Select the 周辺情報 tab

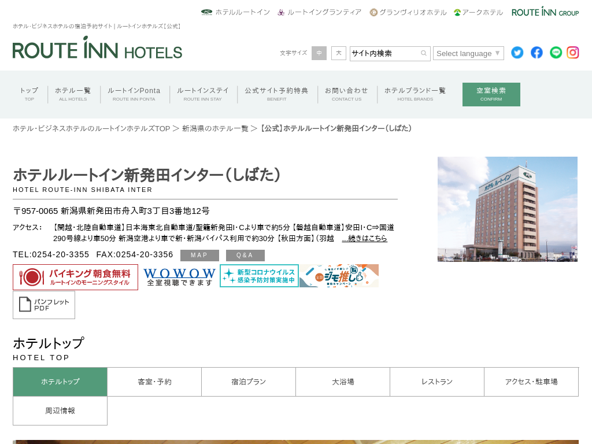[x=60, y=411]
